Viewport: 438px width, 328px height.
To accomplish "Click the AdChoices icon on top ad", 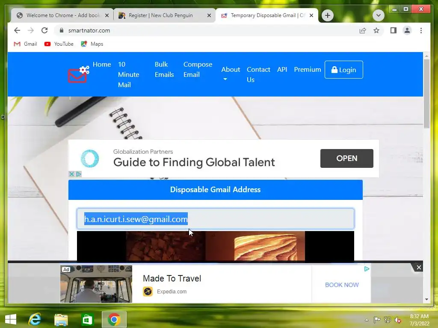I will [79, 174].
